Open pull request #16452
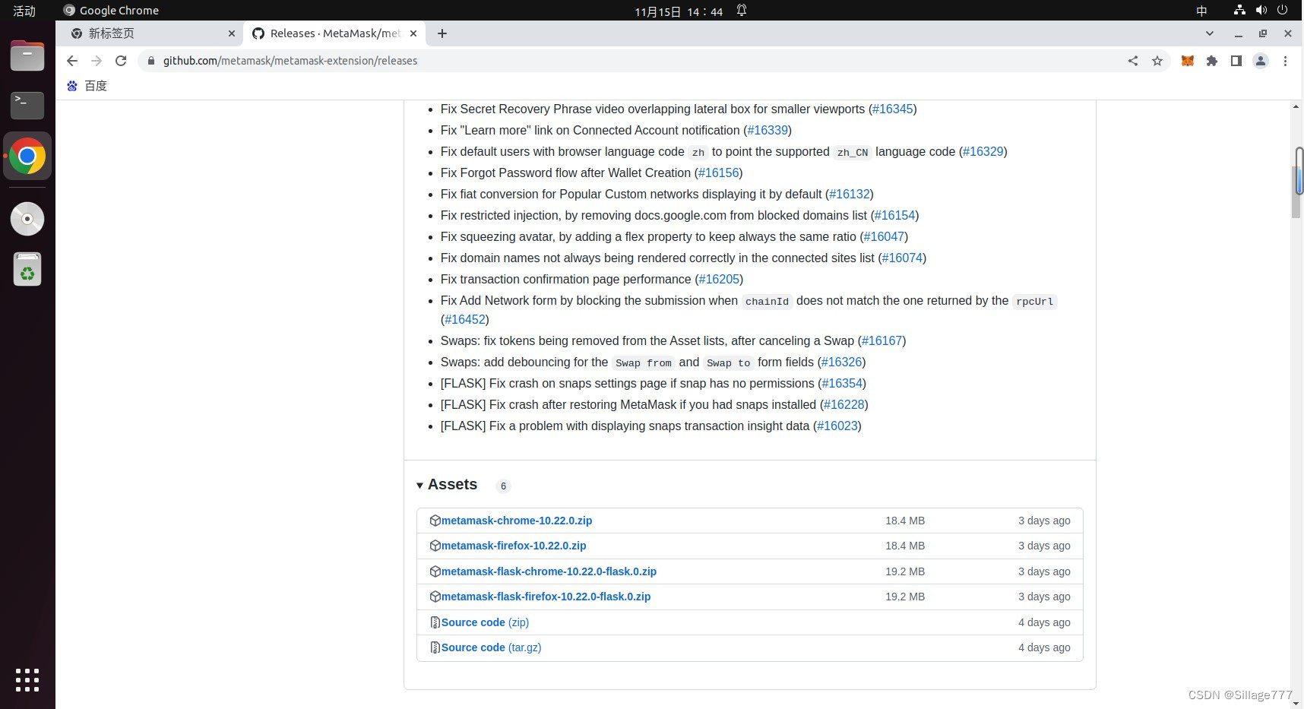1304x709 pixels. point(465,320)
